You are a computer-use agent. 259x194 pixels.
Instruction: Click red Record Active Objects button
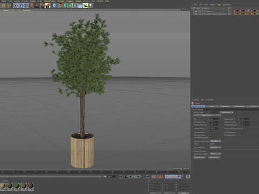157,177
